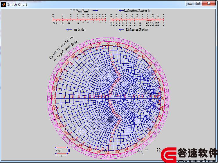Image resolution: width=218 pixels, height=163 pixels.
Task: Click the blue left arrow before Reflected Power
Action: pyautogui.click(x=121, y=29)
